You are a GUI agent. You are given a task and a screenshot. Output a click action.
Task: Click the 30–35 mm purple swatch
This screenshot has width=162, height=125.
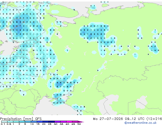[57, 122]
